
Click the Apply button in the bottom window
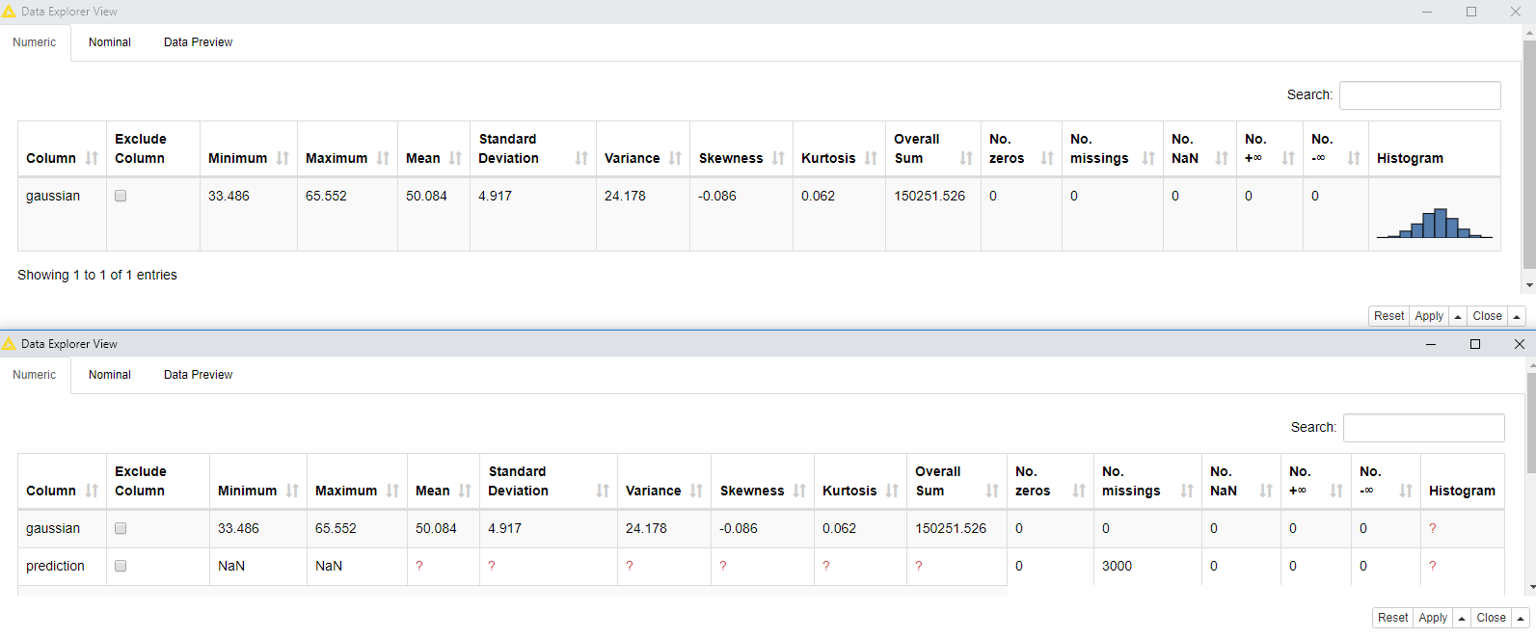[x=1433, y=618]
